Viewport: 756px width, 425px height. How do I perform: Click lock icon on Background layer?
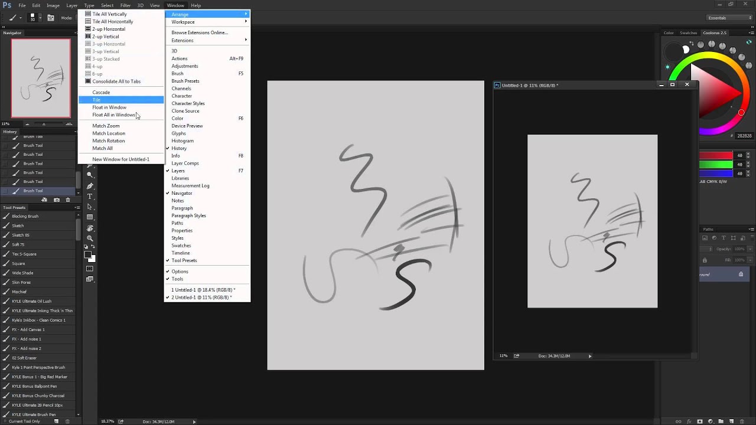tap(741, 274)
